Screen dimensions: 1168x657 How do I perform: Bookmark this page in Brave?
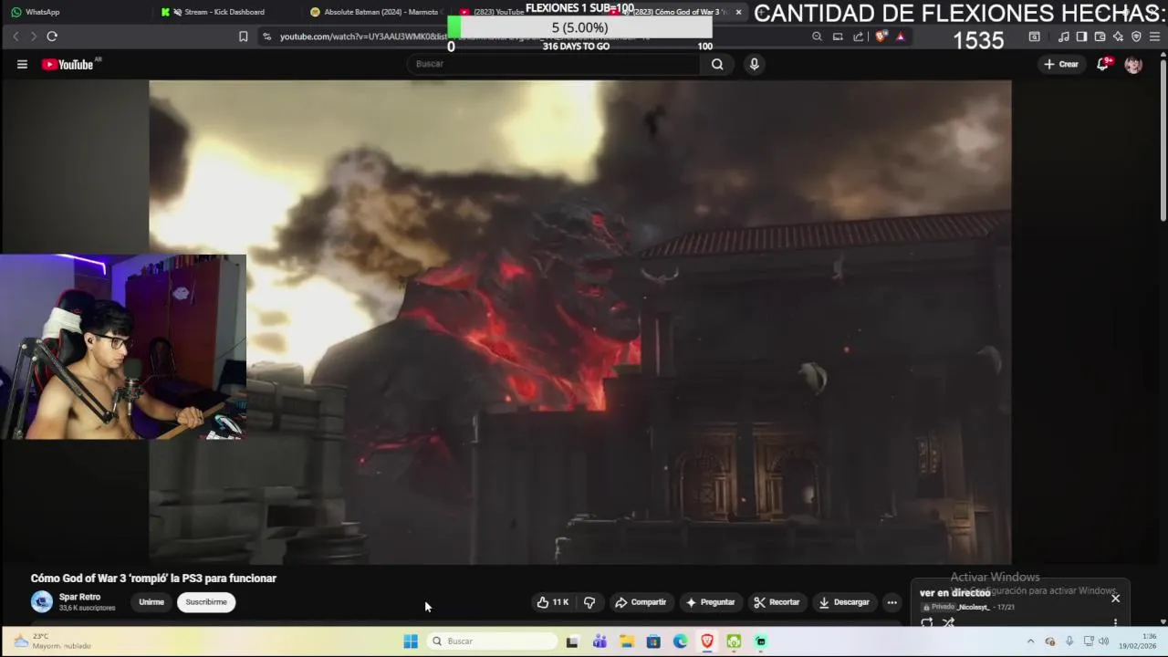point(243,36)
